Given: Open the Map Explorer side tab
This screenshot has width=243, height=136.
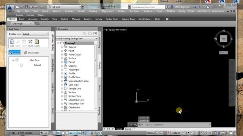Looking at the screenshot, I should pyautogui.click(x=52, y=65).
